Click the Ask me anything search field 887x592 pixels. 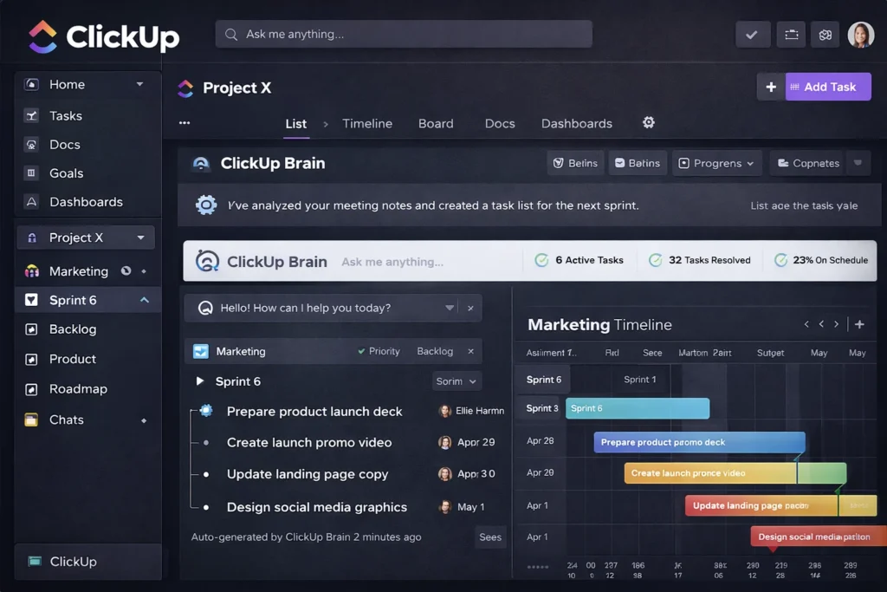click(x=404, y=35)
